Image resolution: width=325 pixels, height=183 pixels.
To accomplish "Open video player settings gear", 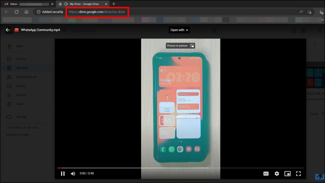I will click(277, 173).
